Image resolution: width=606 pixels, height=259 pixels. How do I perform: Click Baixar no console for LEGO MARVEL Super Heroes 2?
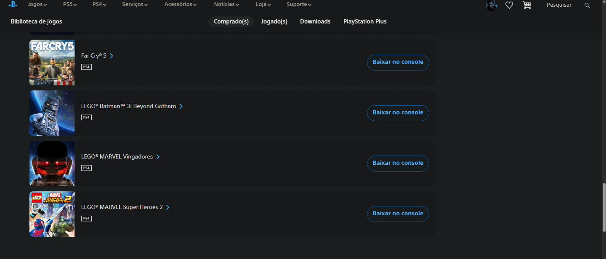click(398, 214)
